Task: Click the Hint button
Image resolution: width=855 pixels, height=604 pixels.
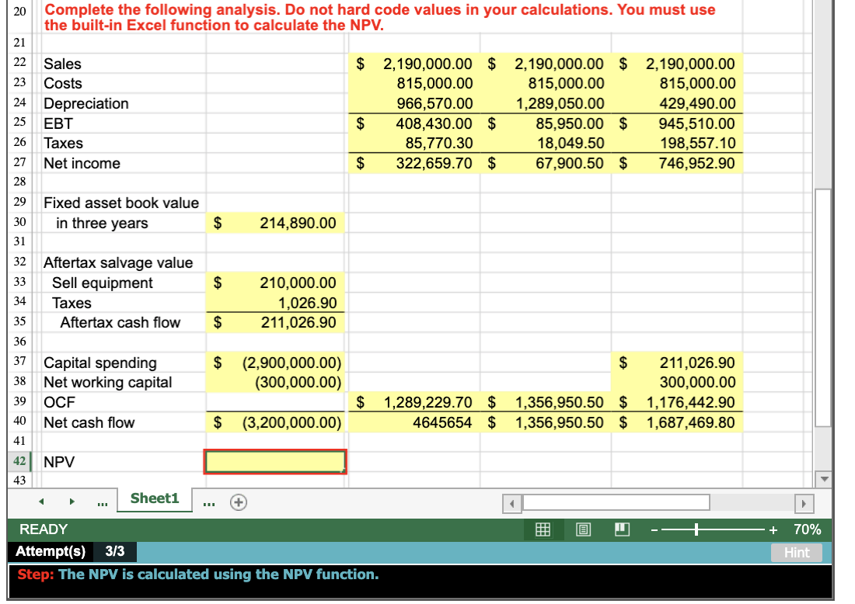Action: (797, 553)
